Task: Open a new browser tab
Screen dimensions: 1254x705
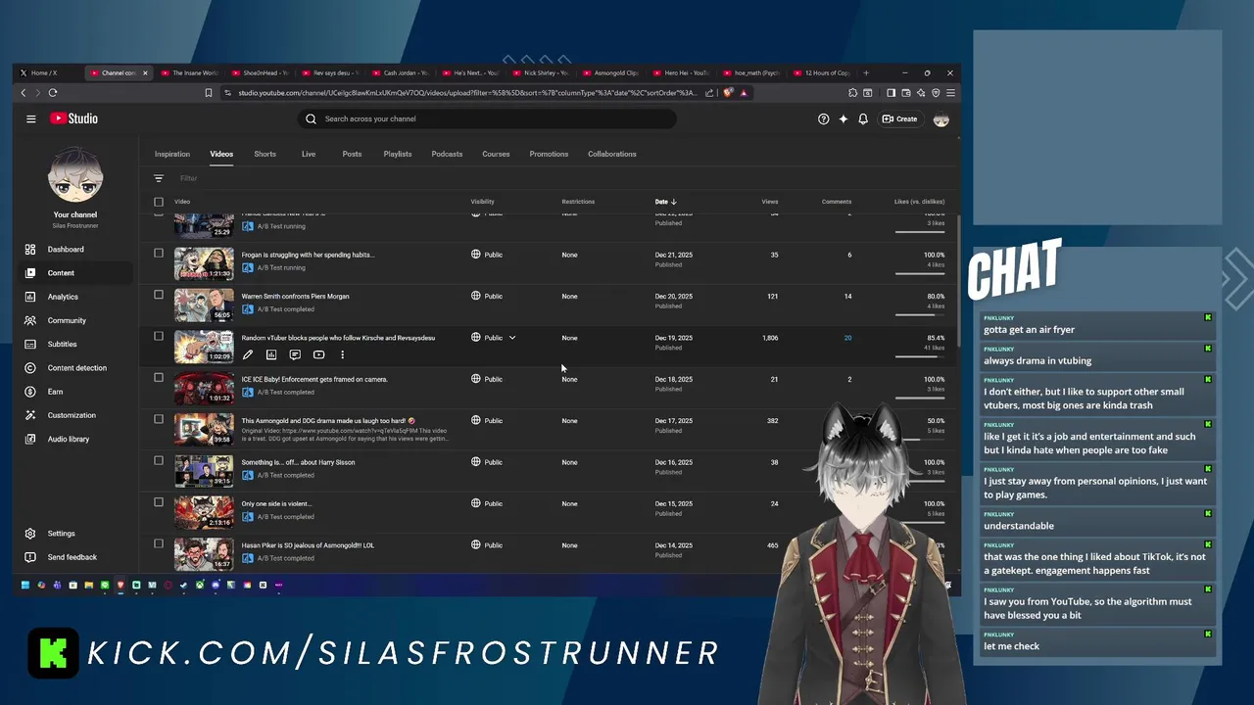Action: pos(866,72)
